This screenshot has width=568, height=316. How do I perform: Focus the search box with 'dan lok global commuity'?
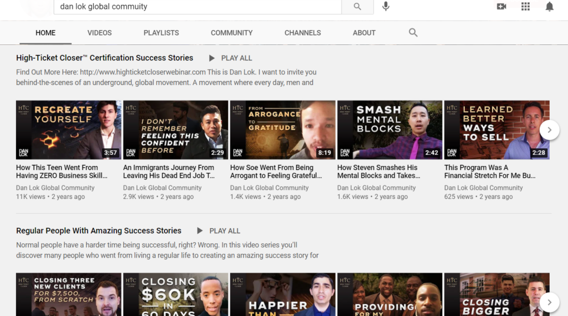coord(197,7)
